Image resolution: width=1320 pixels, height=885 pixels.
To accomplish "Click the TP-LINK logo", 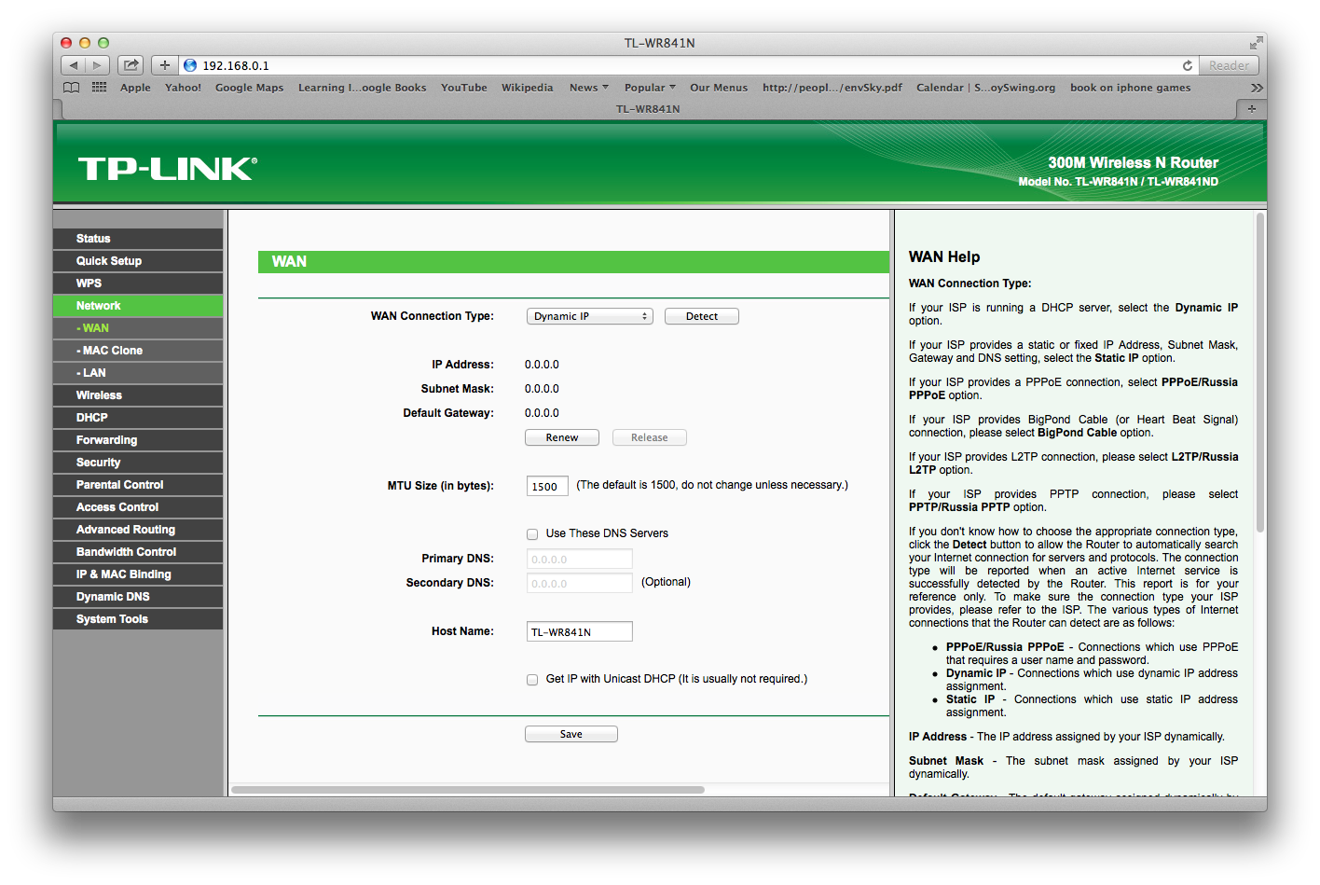I will click(168, 169).
